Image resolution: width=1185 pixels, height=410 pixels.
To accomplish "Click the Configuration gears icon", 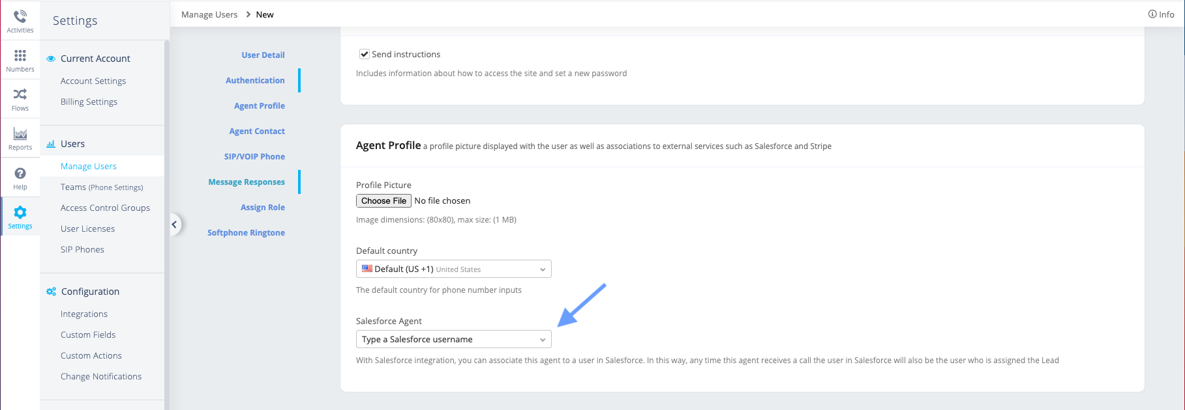I will click(x=51, y=292).
